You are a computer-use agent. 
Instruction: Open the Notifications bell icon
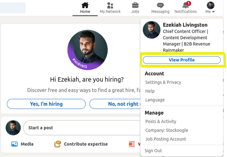pos(185,5)
